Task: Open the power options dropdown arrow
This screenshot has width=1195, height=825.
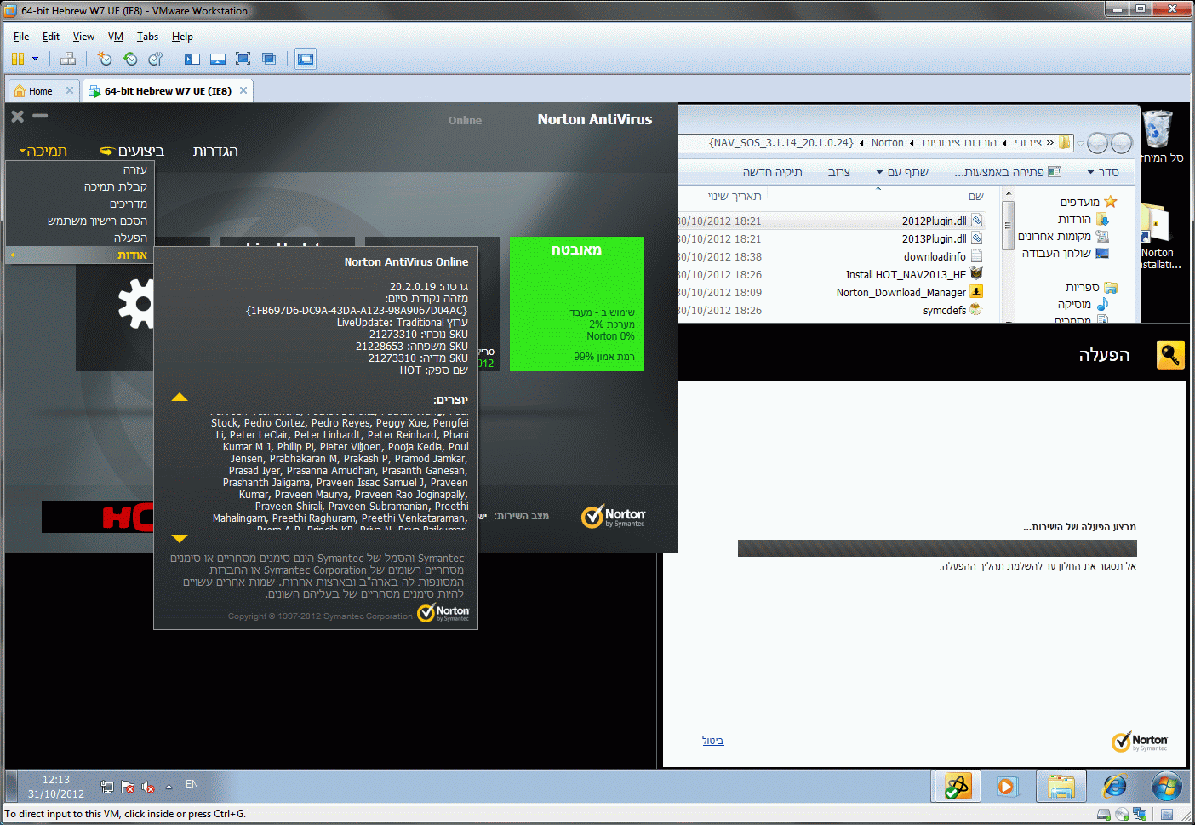Action: (36, 59)
